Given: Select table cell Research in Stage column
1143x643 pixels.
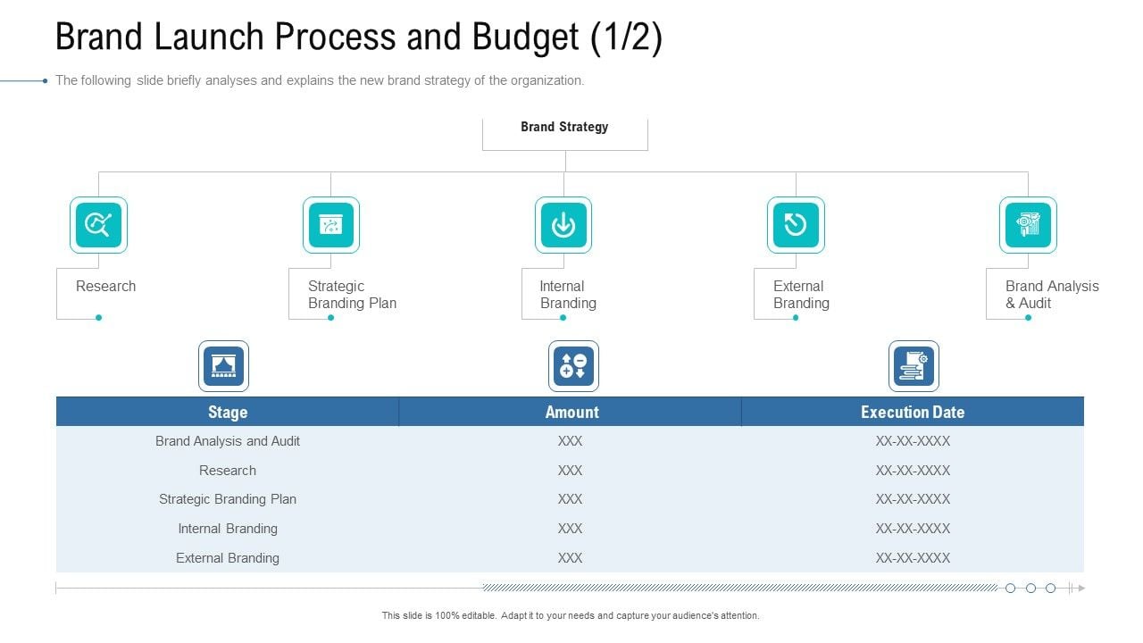Looking at the screenshot, I should pyautogui.click(x=228, y=471).
